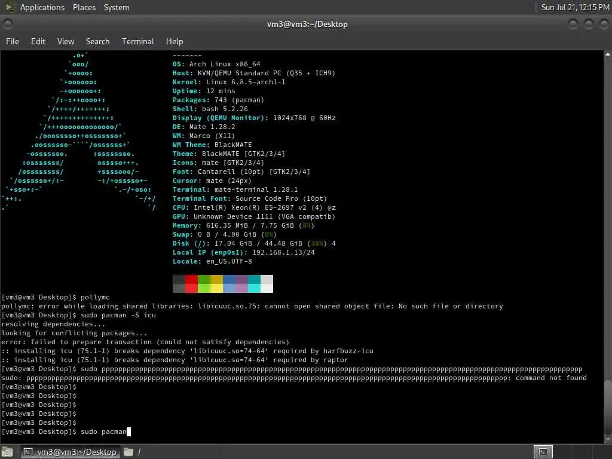The height and width of the screenshot is (459, 612).
Task: Click the 'Display (QEMU Monitor)' line
Action: (x=253, y=118)
